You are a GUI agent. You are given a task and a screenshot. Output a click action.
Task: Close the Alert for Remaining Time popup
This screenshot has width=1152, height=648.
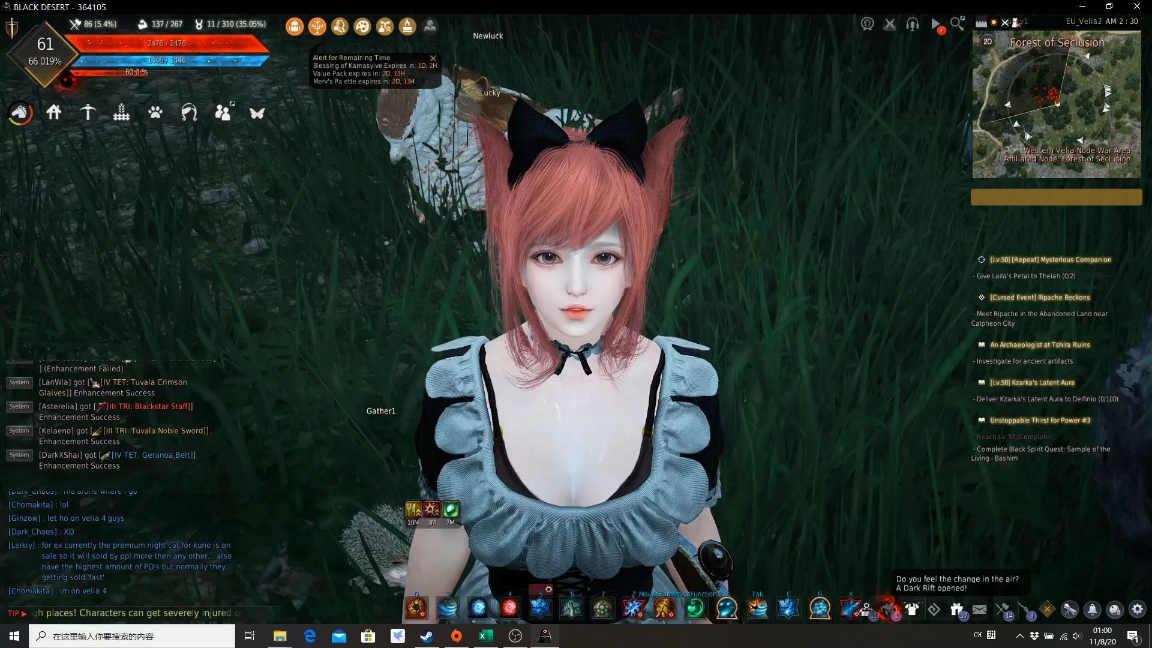[x=433, y=58]
